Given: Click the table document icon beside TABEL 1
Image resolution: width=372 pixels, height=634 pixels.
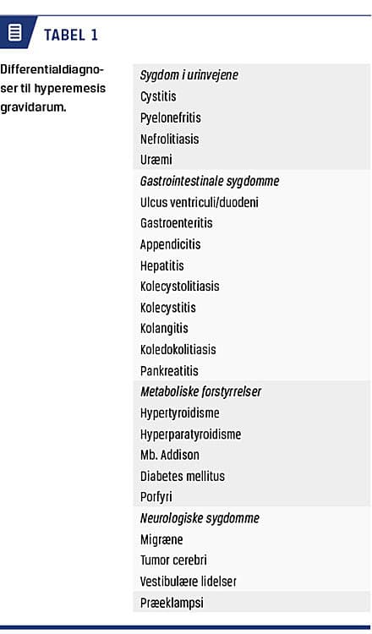Looking at the screenshot, I should point(15,32).
